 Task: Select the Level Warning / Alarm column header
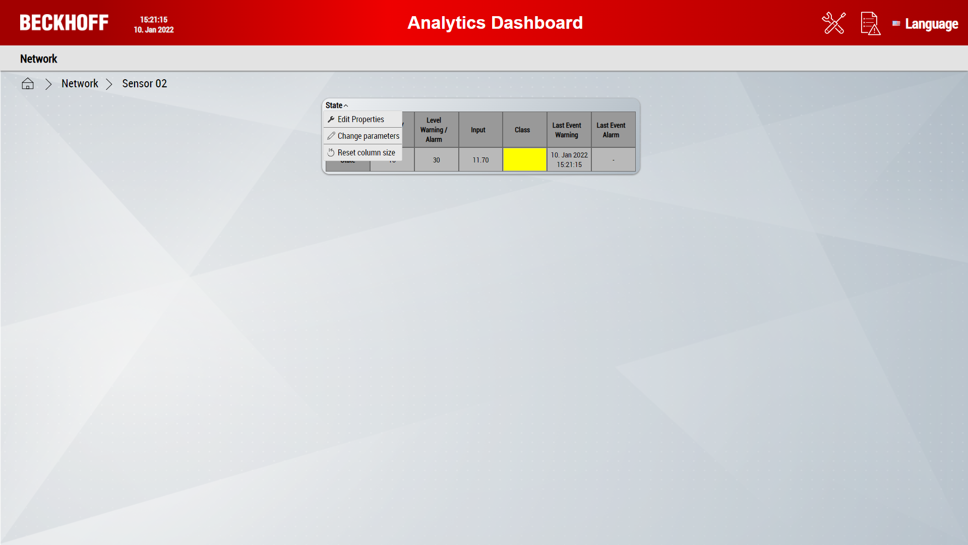[x=437, y=130]
